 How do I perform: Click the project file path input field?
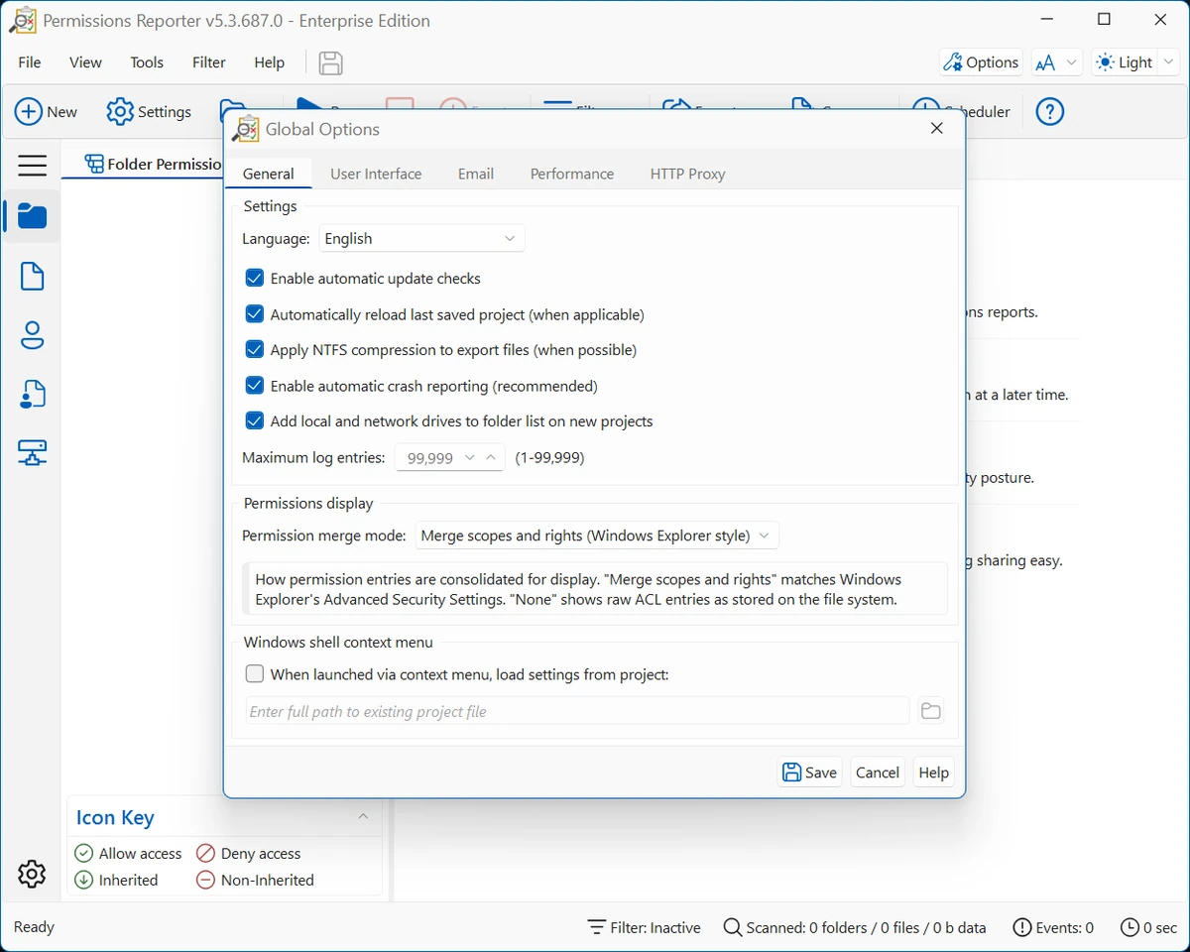[577, 711]
